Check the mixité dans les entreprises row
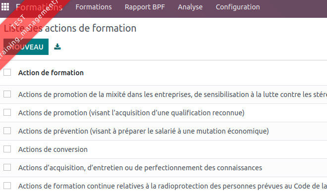The width and height of the screenshot is (327, 194). tap(7, 94)
